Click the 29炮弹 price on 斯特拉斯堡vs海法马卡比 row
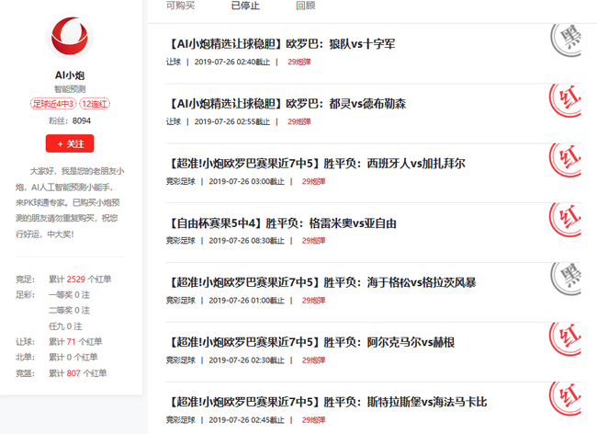This screenshot has width=597, height=434. [314, 420]
